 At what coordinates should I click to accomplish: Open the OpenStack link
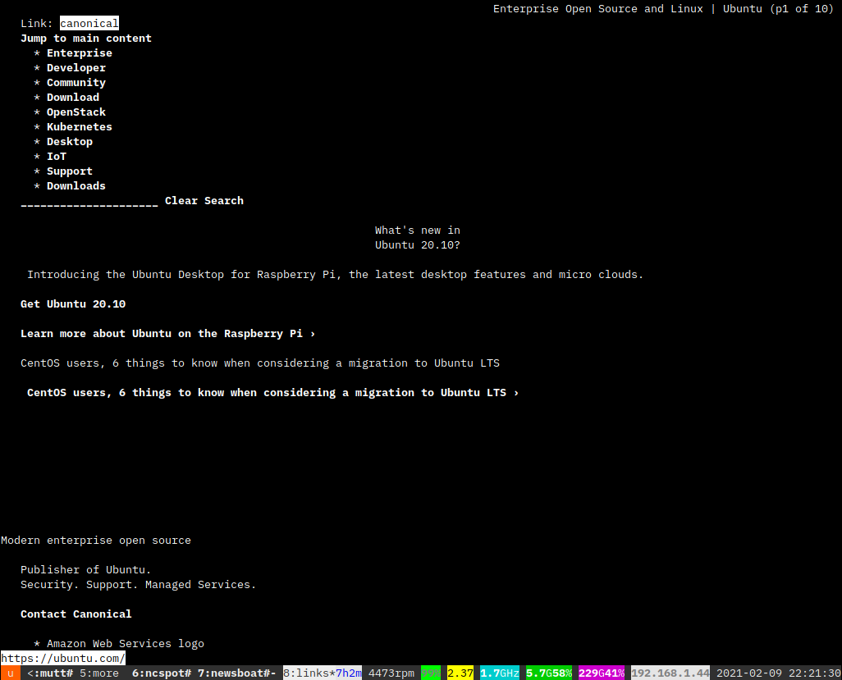pyautogui.click(x=76, y=112)
